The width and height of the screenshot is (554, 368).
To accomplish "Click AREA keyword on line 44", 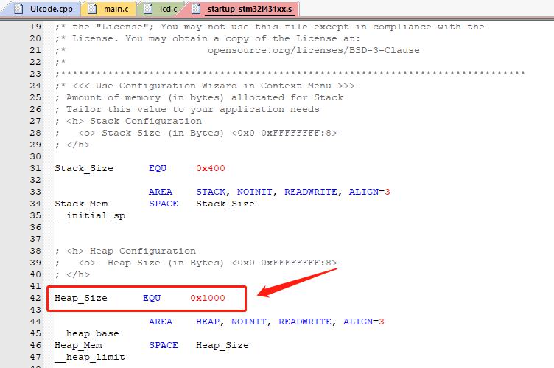I will 161,322.
